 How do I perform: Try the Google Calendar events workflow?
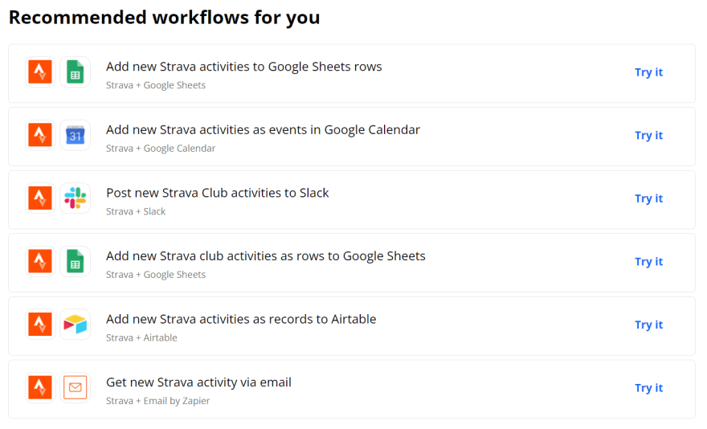[649, 135]
